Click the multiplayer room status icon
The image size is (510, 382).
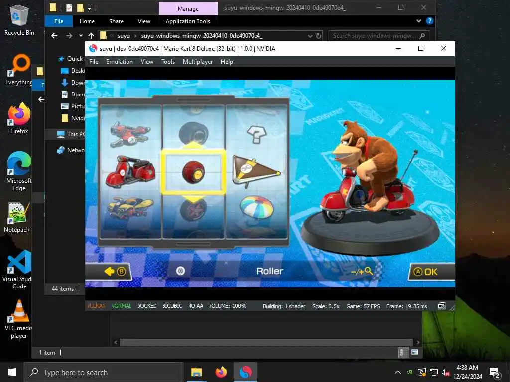(442, 306)
